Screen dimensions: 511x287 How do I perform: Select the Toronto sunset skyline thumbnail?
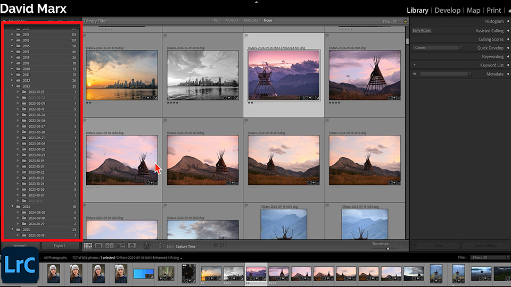coord(122,75)
